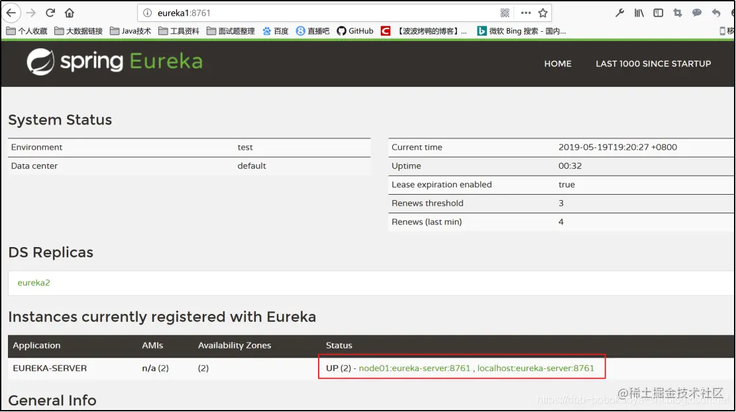Image resolution: width=736 pixels, height=412 pixels.
Task: Select the Environment value test
Action: point(245,147)
